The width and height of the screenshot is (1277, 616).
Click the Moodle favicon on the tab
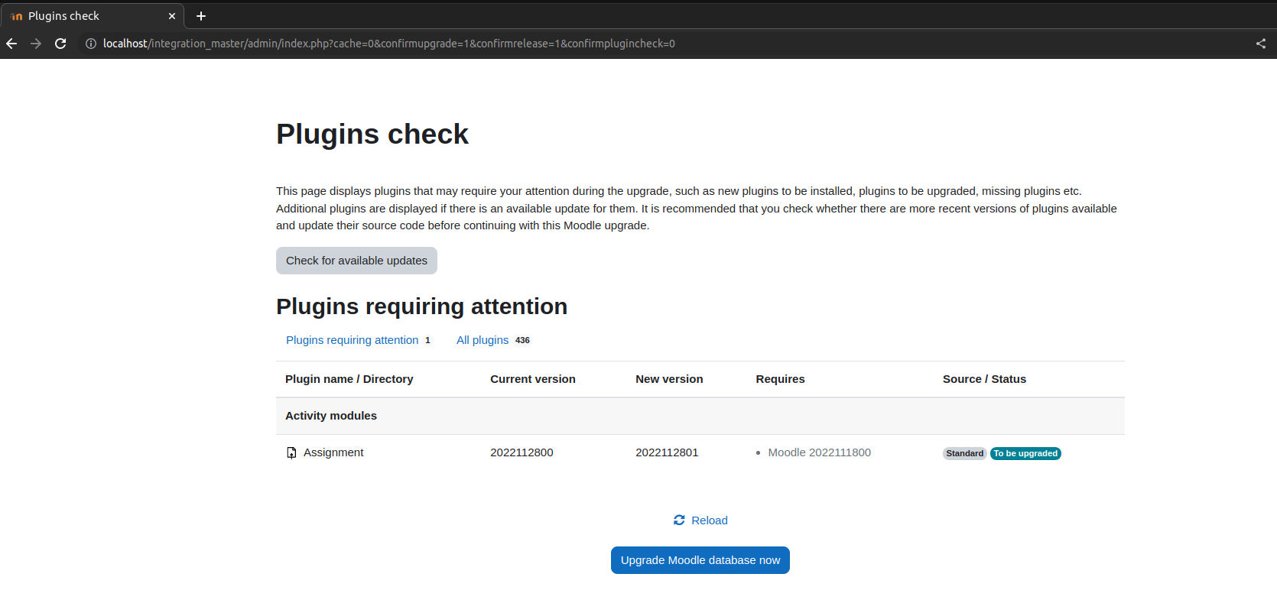tap(17, 16)
